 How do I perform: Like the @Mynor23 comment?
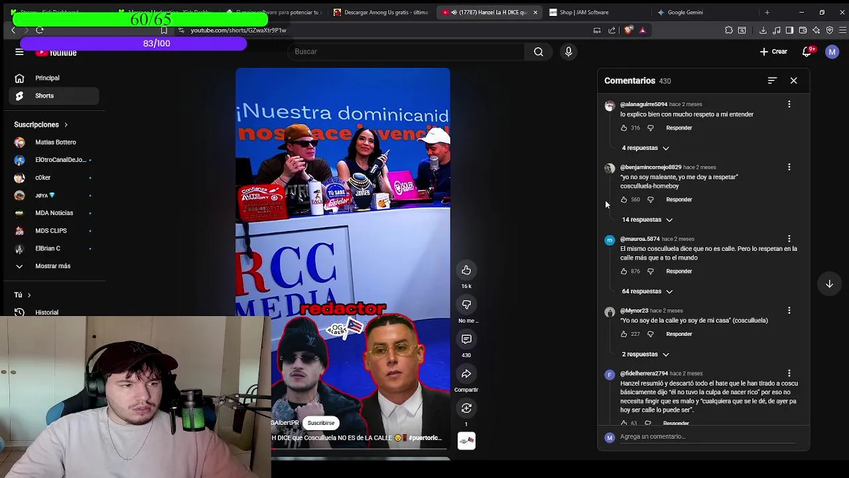(x=623, y=335)
